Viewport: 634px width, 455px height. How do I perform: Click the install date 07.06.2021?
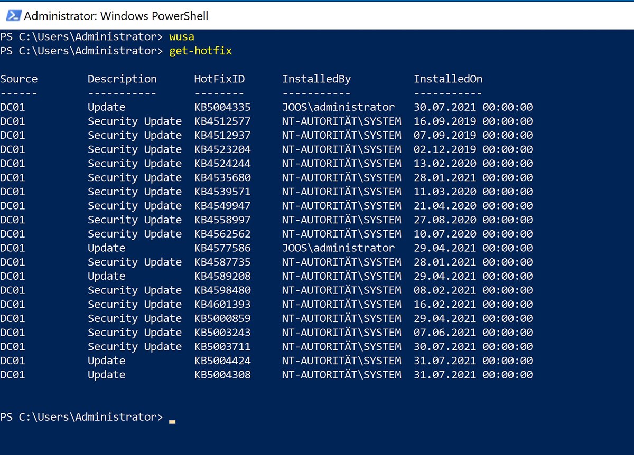(x=445, y=333)
